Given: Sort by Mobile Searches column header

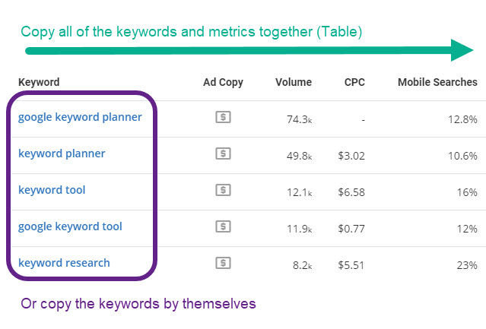Looking at the screenshot, I should click(437, 82).
